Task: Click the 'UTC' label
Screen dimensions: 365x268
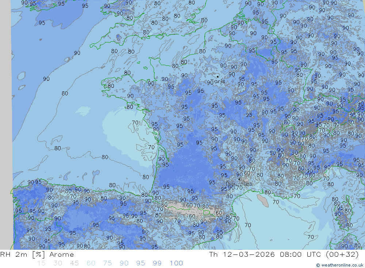Action: 314,254
